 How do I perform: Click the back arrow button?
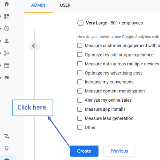click(x=34, y=46)
